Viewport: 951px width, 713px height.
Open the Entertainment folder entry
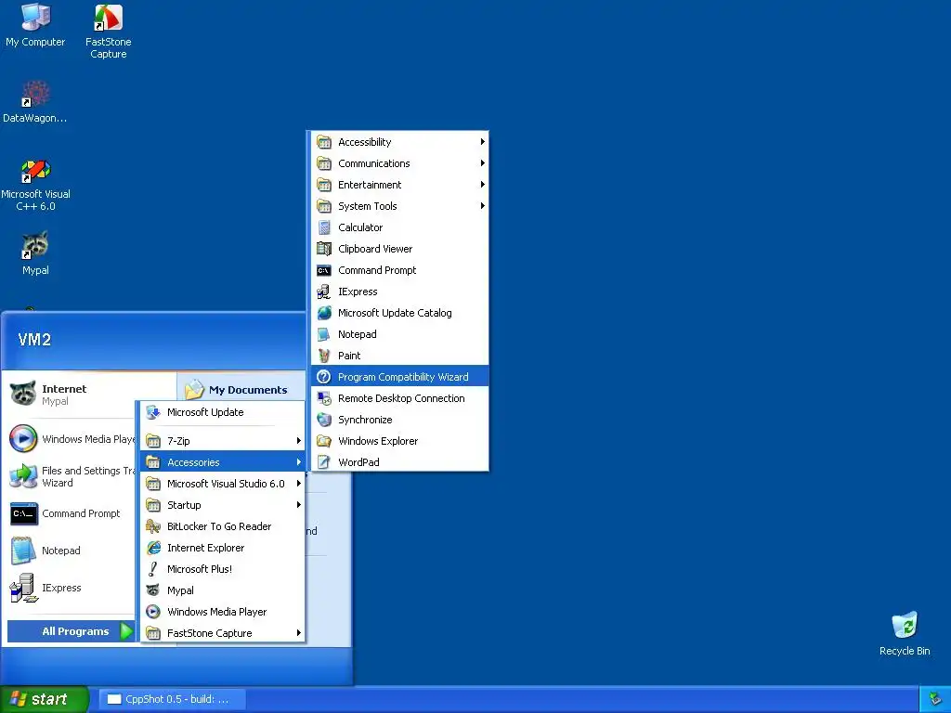[399, 185]
